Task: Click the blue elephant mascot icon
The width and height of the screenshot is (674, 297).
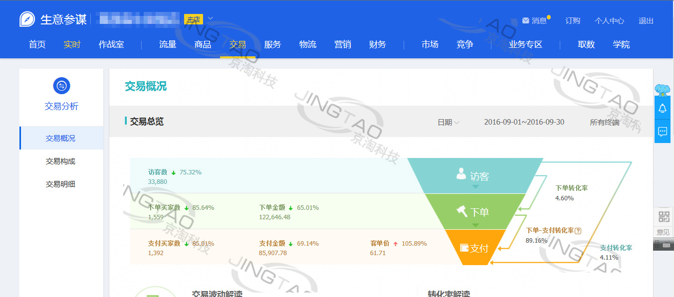Action: coord(663,90)
